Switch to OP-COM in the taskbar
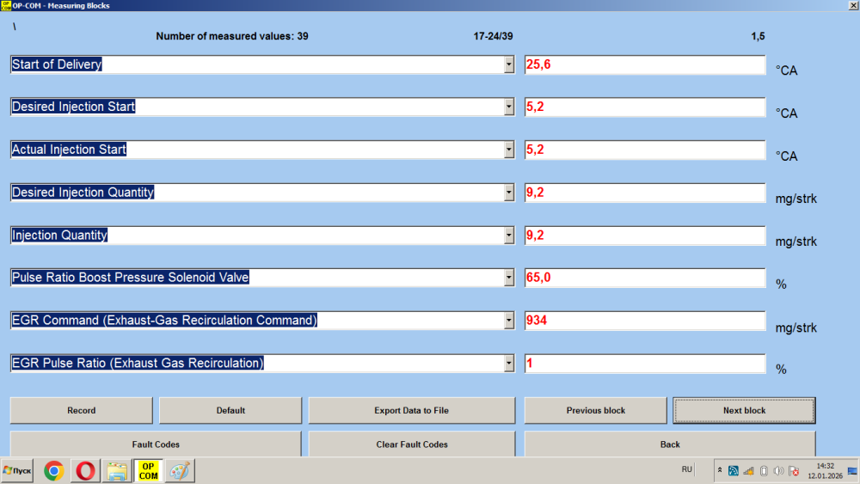Image resolution: width=860 pixels, height=484 pixels. click(148, 470)
